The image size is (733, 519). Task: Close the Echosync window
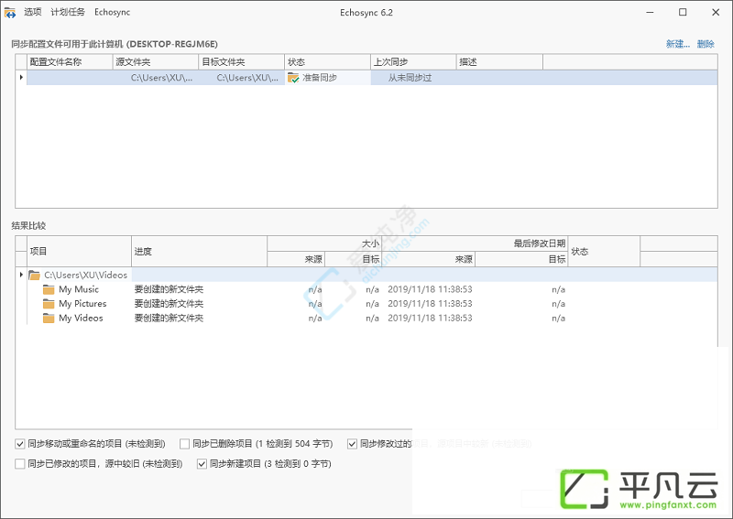716,12
